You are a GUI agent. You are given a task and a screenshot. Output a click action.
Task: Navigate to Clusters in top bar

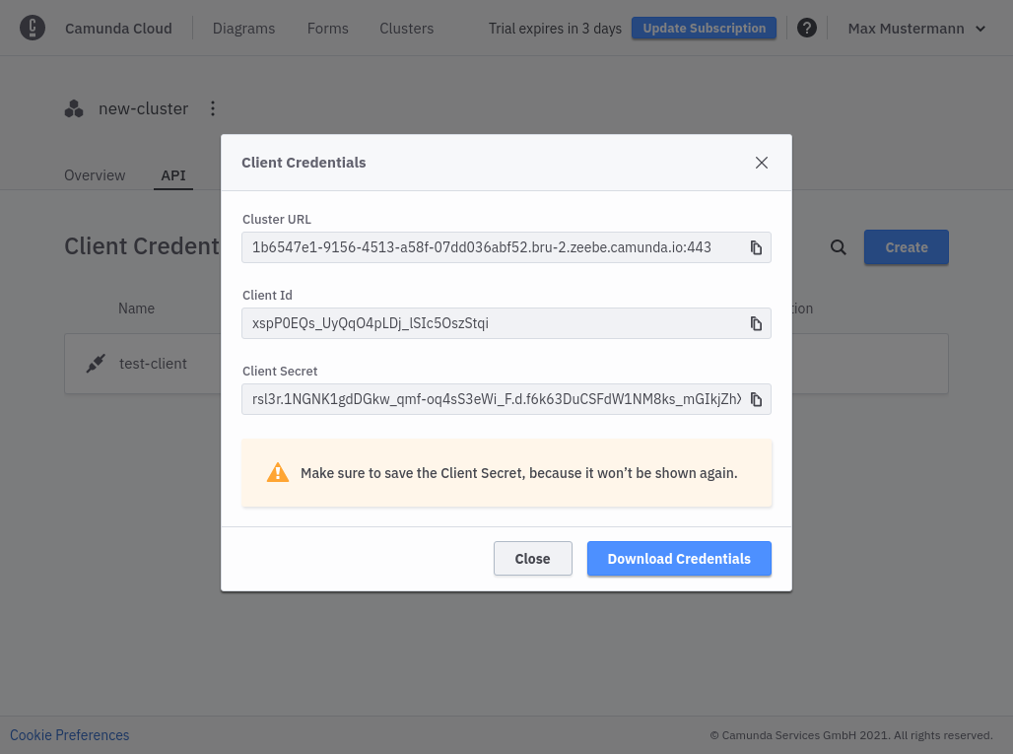(x=406, y=28)
